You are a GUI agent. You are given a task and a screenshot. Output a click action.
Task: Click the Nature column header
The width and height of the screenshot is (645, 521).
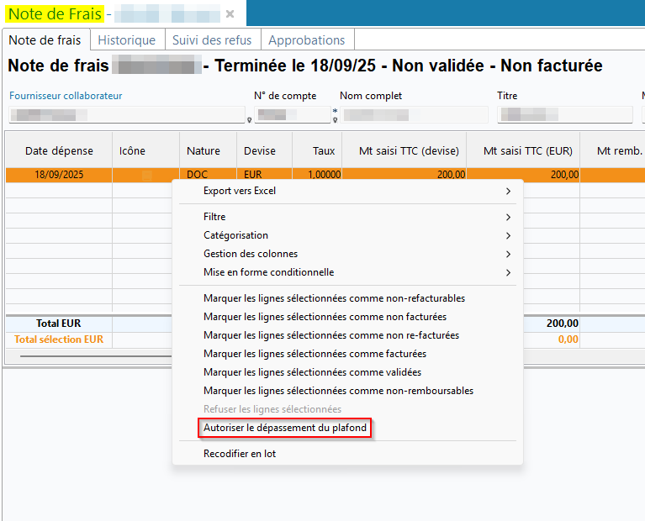(204, 151)
